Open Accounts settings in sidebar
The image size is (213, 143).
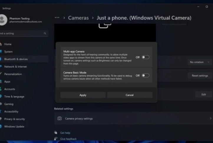pos(24,89)
